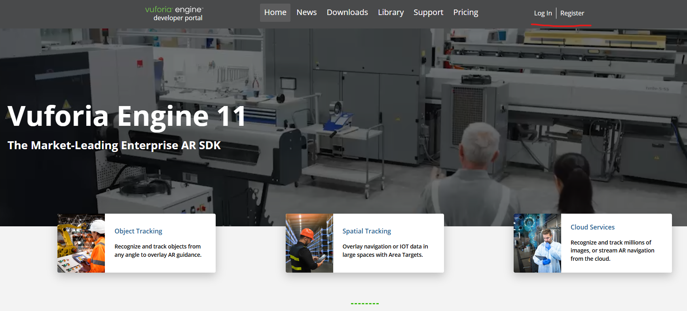Click the Log In link
The image size is (687, 311).
(x=543, y=13)
